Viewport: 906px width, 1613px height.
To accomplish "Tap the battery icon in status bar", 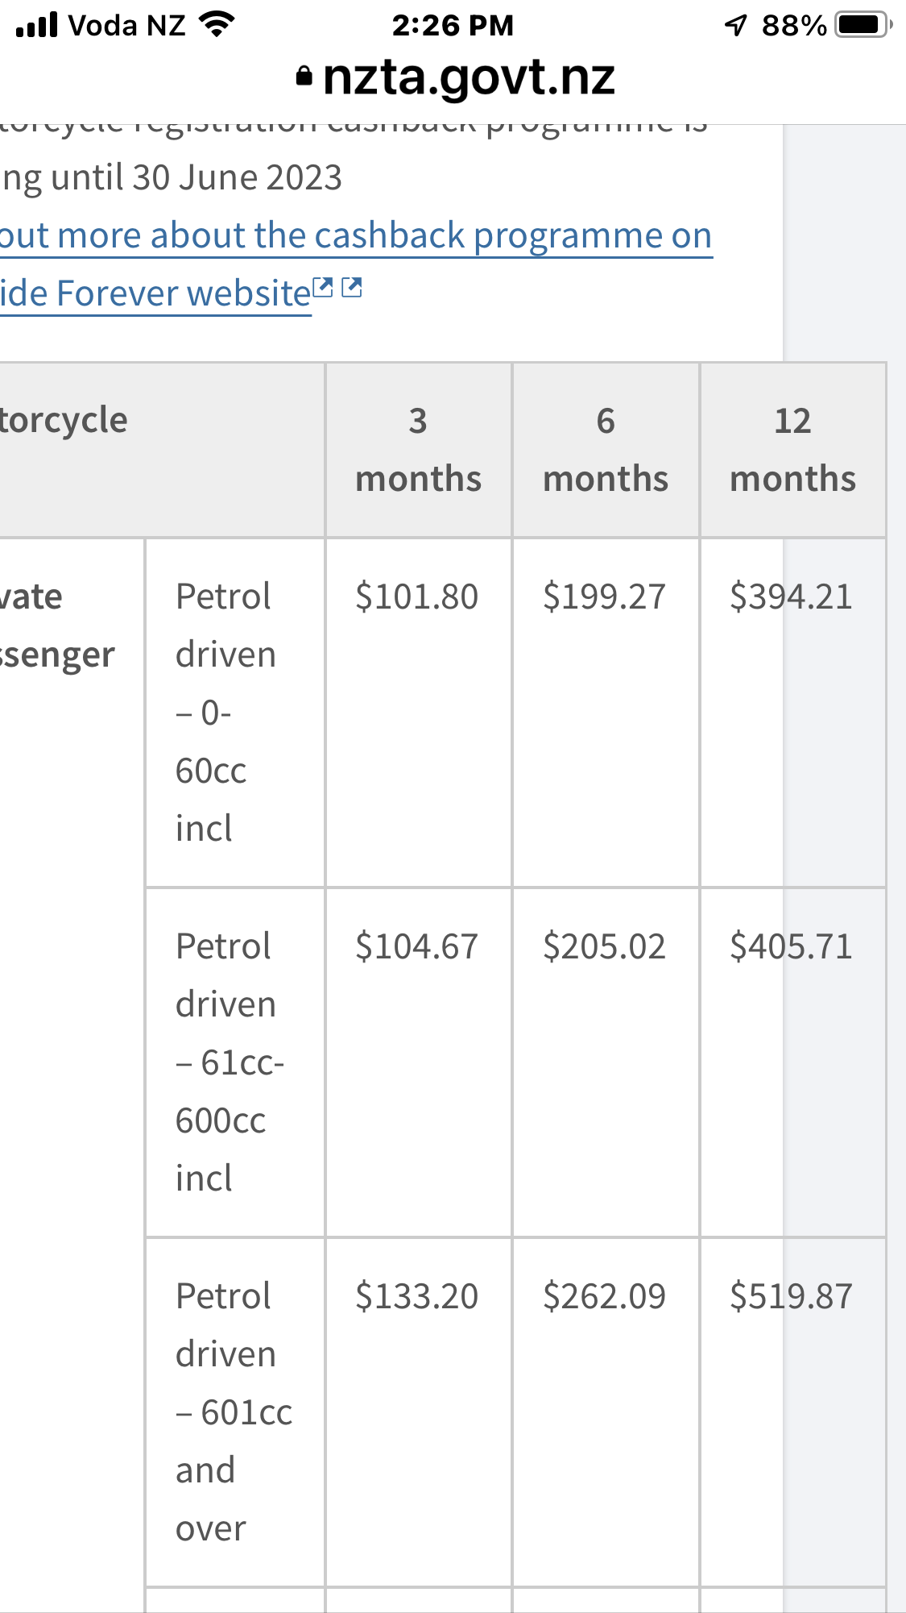I will pyautogui.click(x=863, y=25).
